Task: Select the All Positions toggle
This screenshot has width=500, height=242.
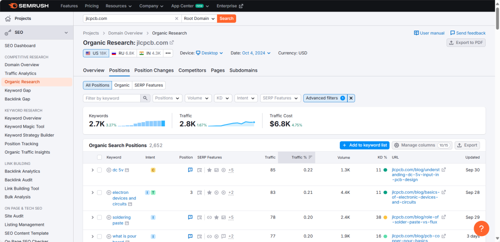Action: coord(98,85)
